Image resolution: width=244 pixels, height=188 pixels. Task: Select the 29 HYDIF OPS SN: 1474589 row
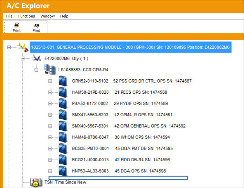120,104
